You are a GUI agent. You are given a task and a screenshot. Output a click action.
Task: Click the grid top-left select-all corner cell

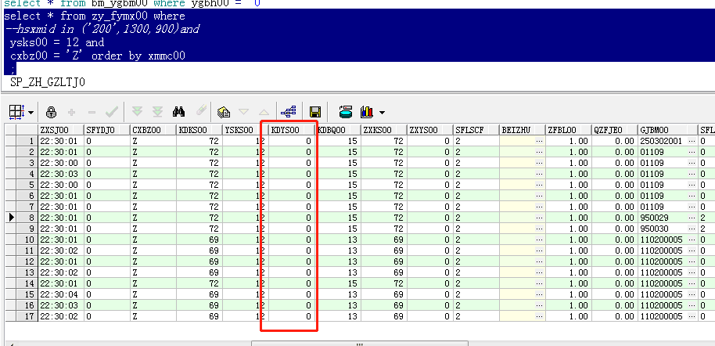[x=10, y=130]
